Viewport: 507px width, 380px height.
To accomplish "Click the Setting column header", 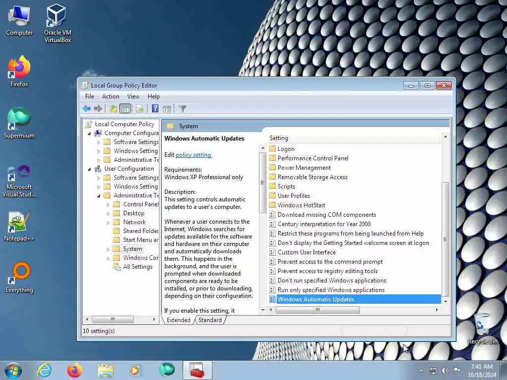I will pyautogui.click(x=355, y=138).
